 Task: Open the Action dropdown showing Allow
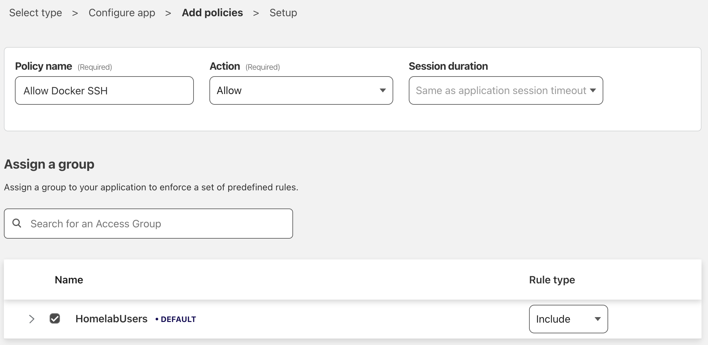click(x=301, y=91)
